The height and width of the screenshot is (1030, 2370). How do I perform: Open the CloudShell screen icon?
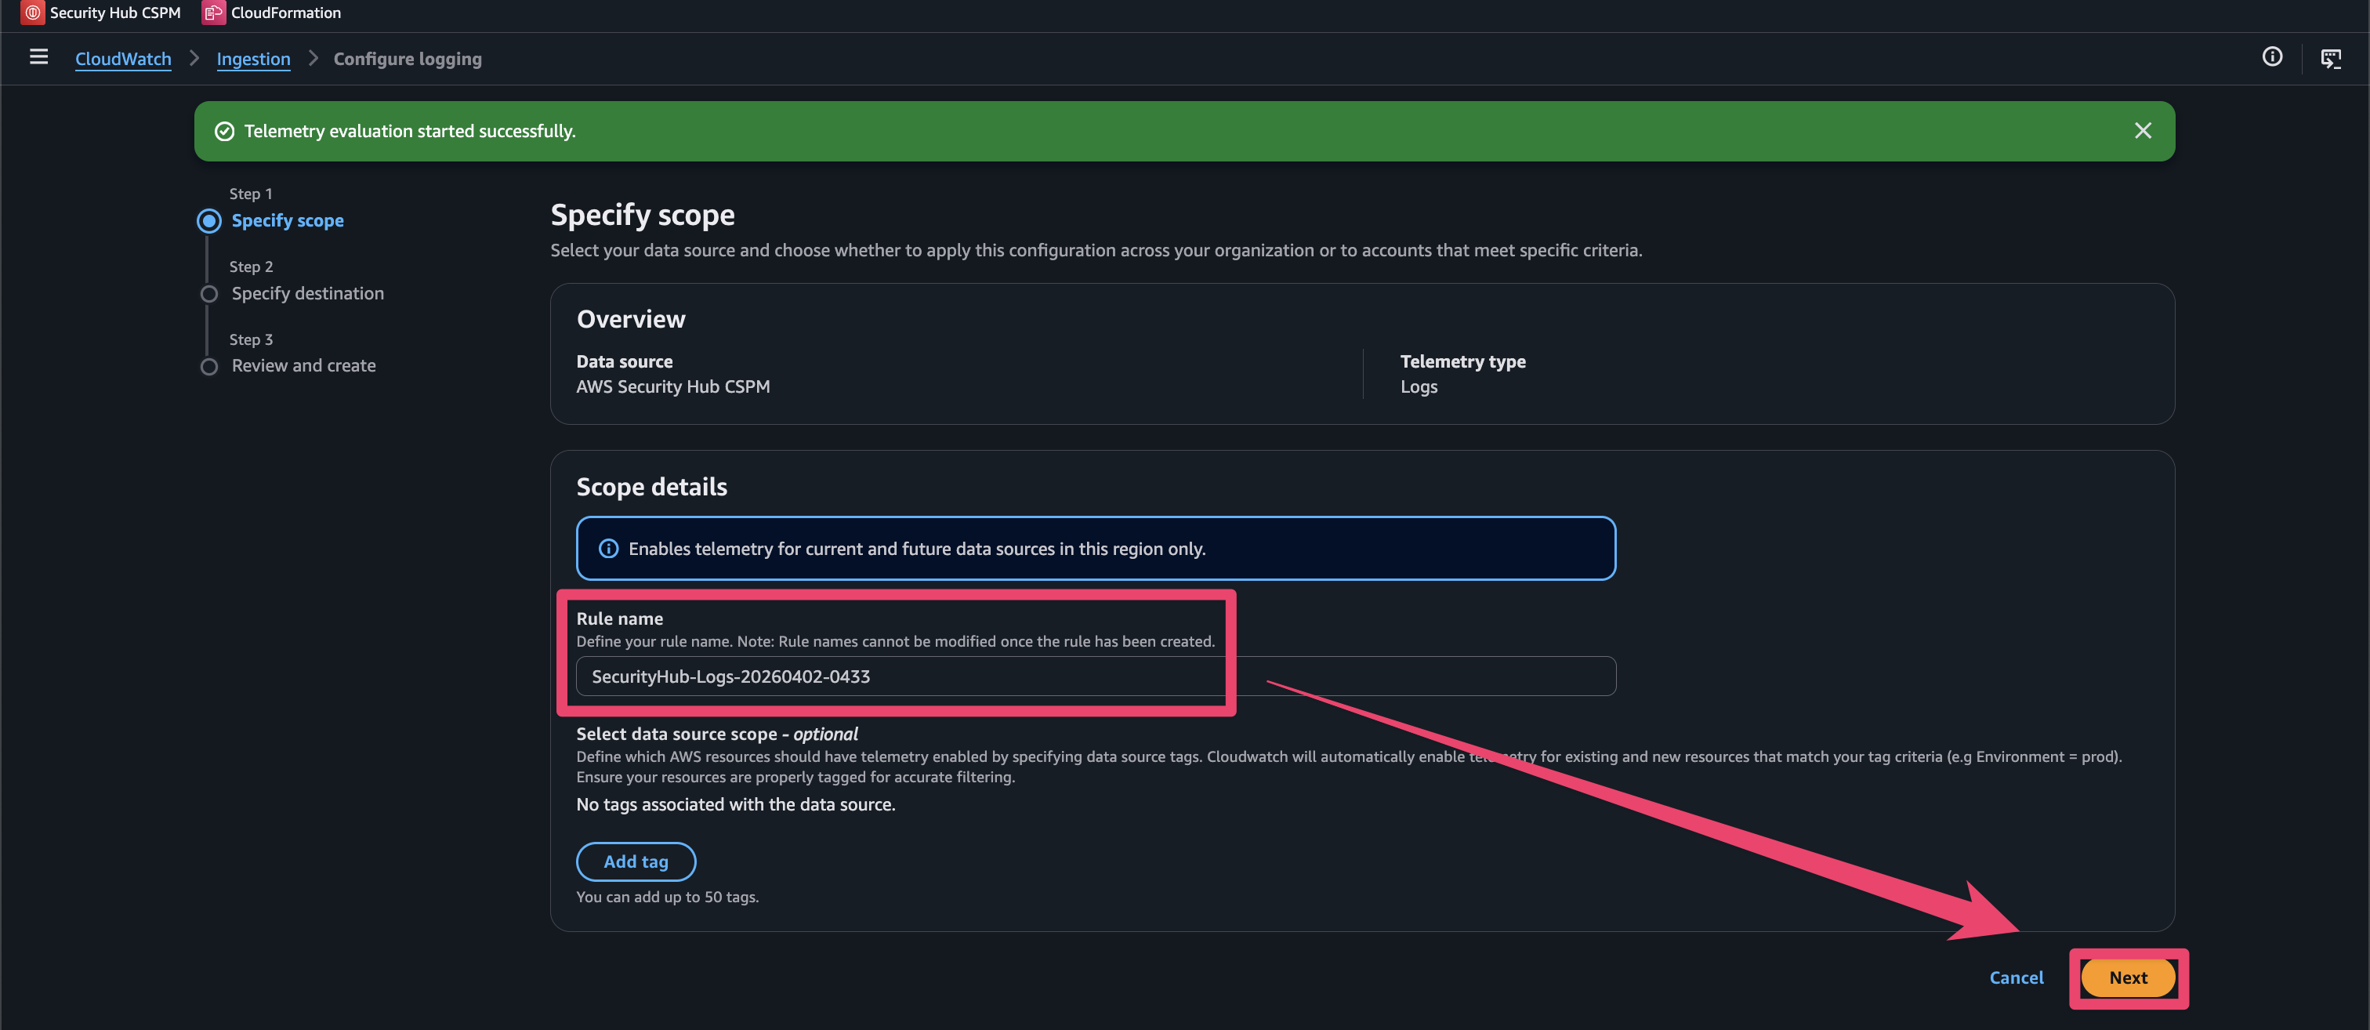(2331, 59)
